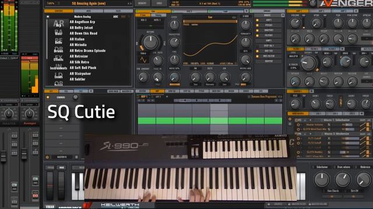Image resolution: width=373 pixels, height=209 pixels.
Task: Click the Chorus effect mix knob
Action: click(75, 97)
